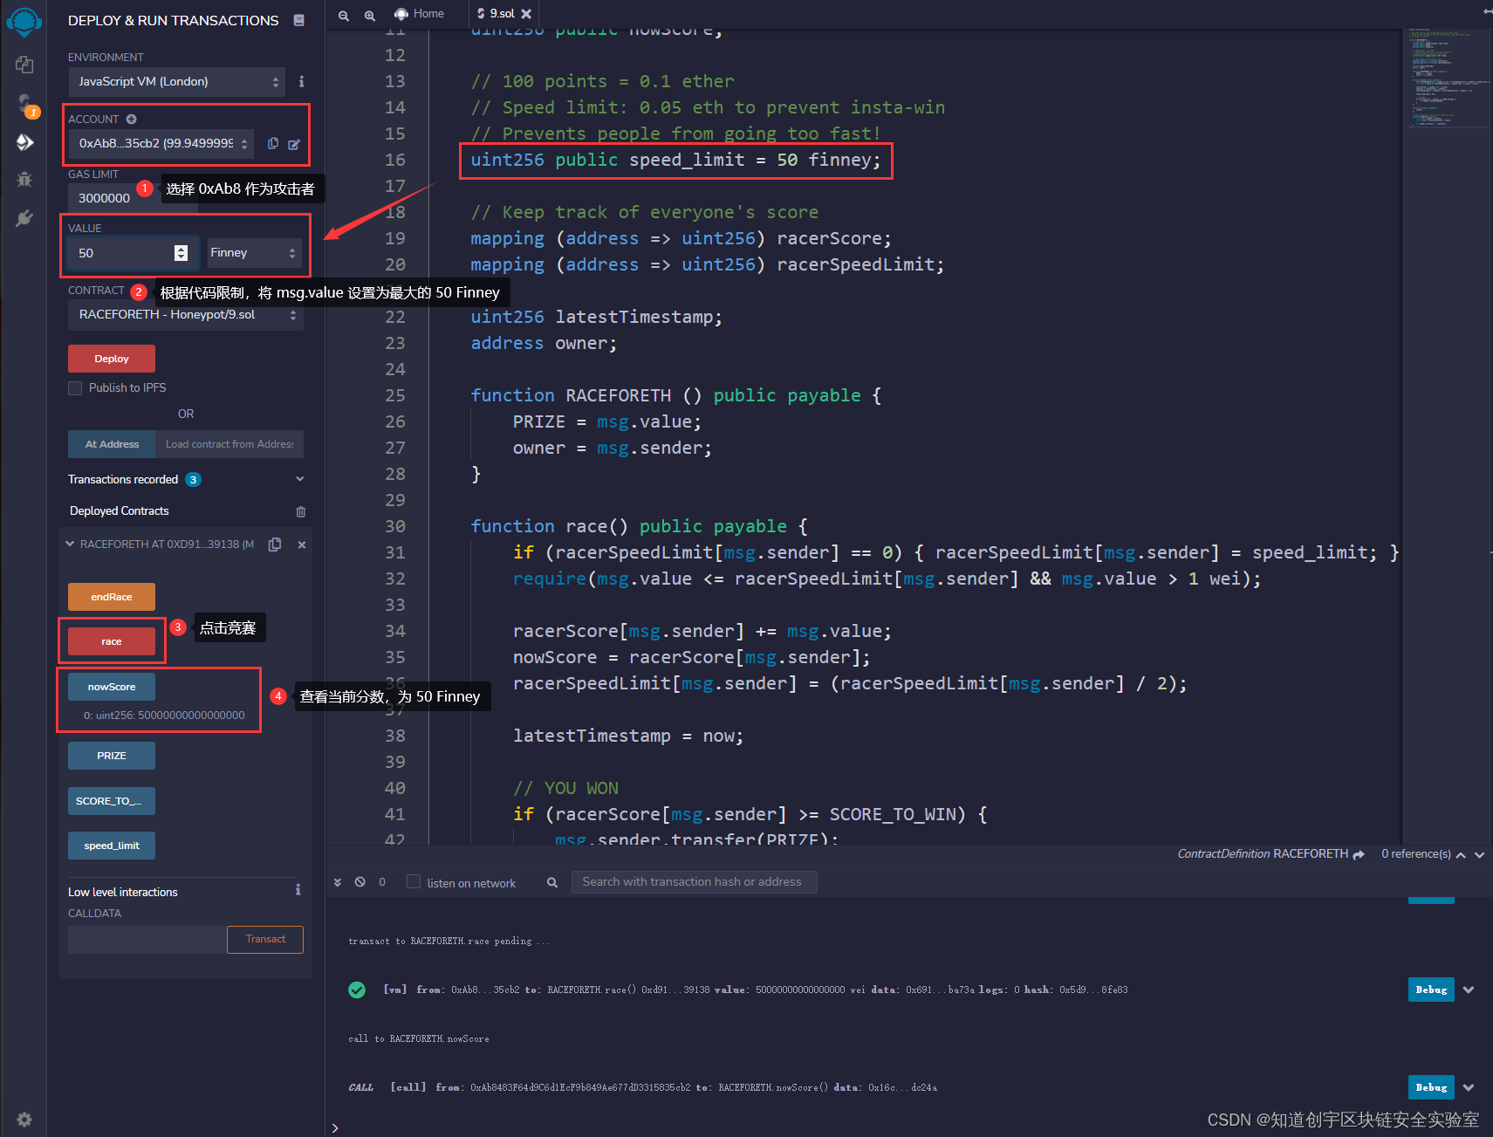Zoom in the editor font
This screenshot has height=1137, width=1493.
pos(370,15)
